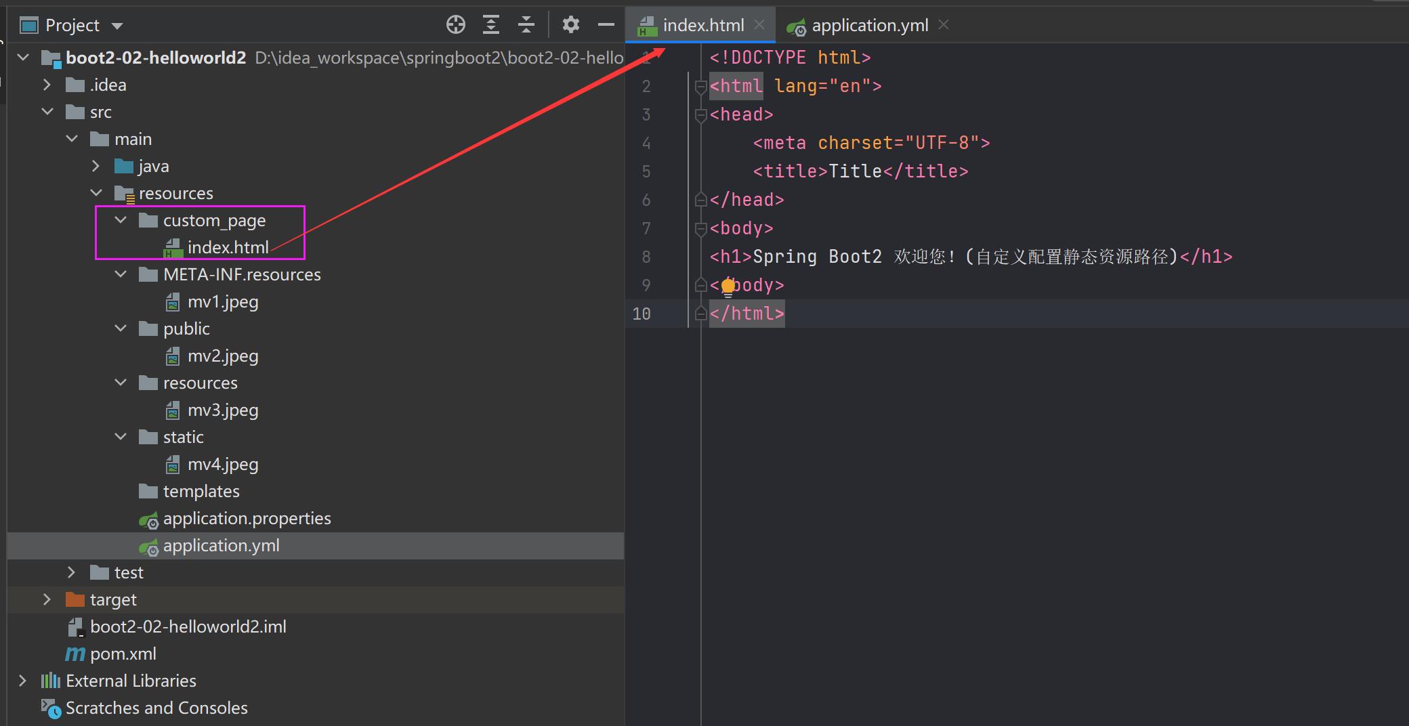This screenshot has height=726, width=1409.
Task: Click the blue java source folder icon
Action: point(124,166)
